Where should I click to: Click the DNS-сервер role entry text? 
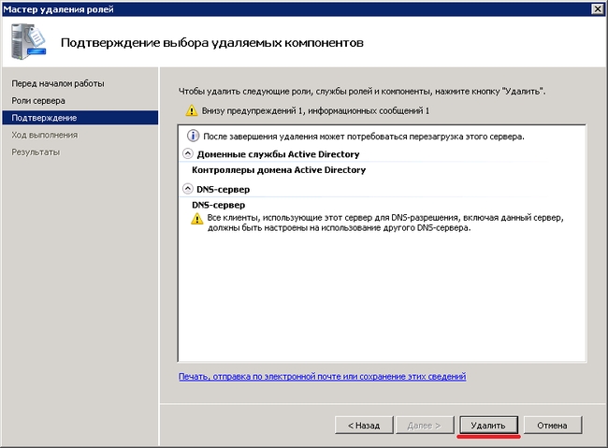[x=217, y=204]
